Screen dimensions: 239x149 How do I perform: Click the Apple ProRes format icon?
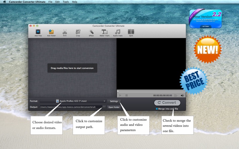(x=57, y=101)
